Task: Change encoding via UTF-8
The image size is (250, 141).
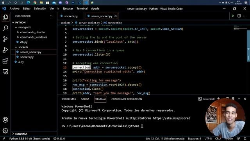Action: coord(208,139)
